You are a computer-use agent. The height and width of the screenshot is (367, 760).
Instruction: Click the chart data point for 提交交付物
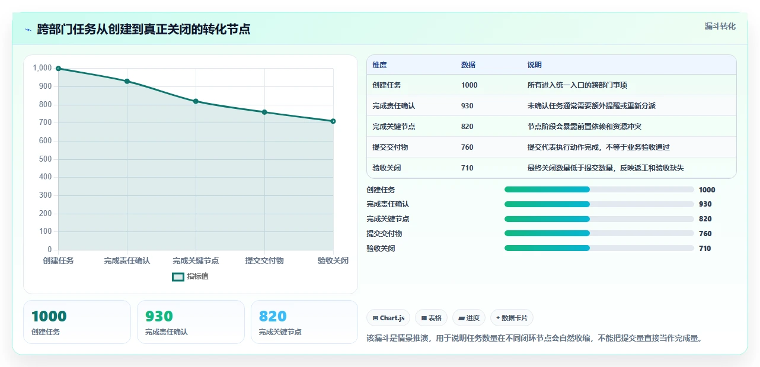(264, 112)
